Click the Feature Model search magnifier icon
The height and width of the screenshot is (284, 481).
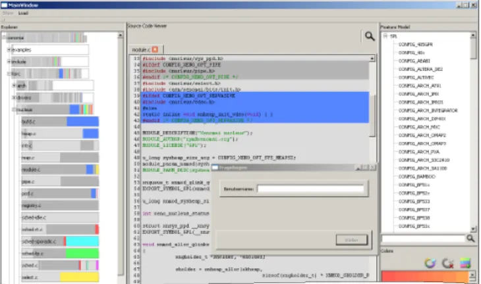click(x=470, y=238)
